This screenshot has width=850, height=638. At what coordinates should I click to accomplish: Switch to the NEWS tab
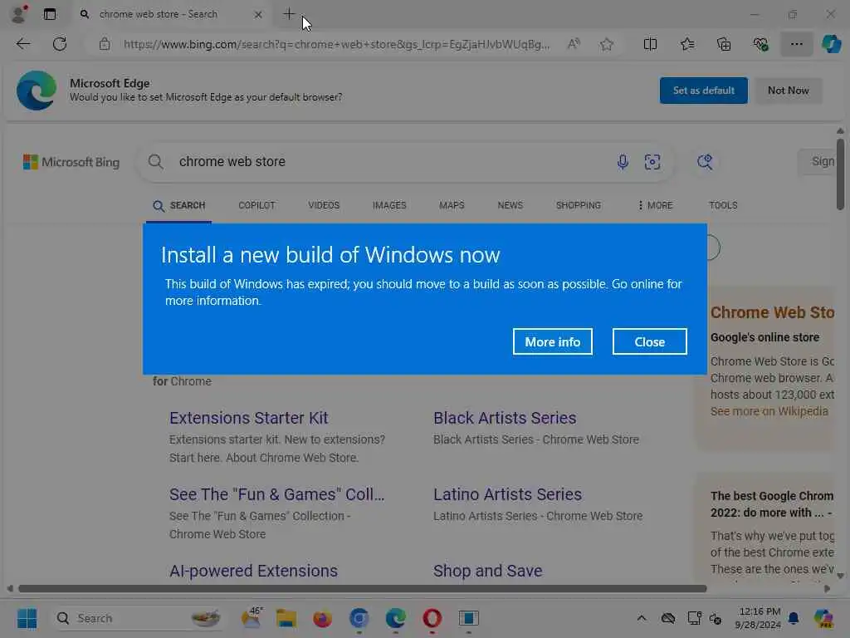pos(510,206)
